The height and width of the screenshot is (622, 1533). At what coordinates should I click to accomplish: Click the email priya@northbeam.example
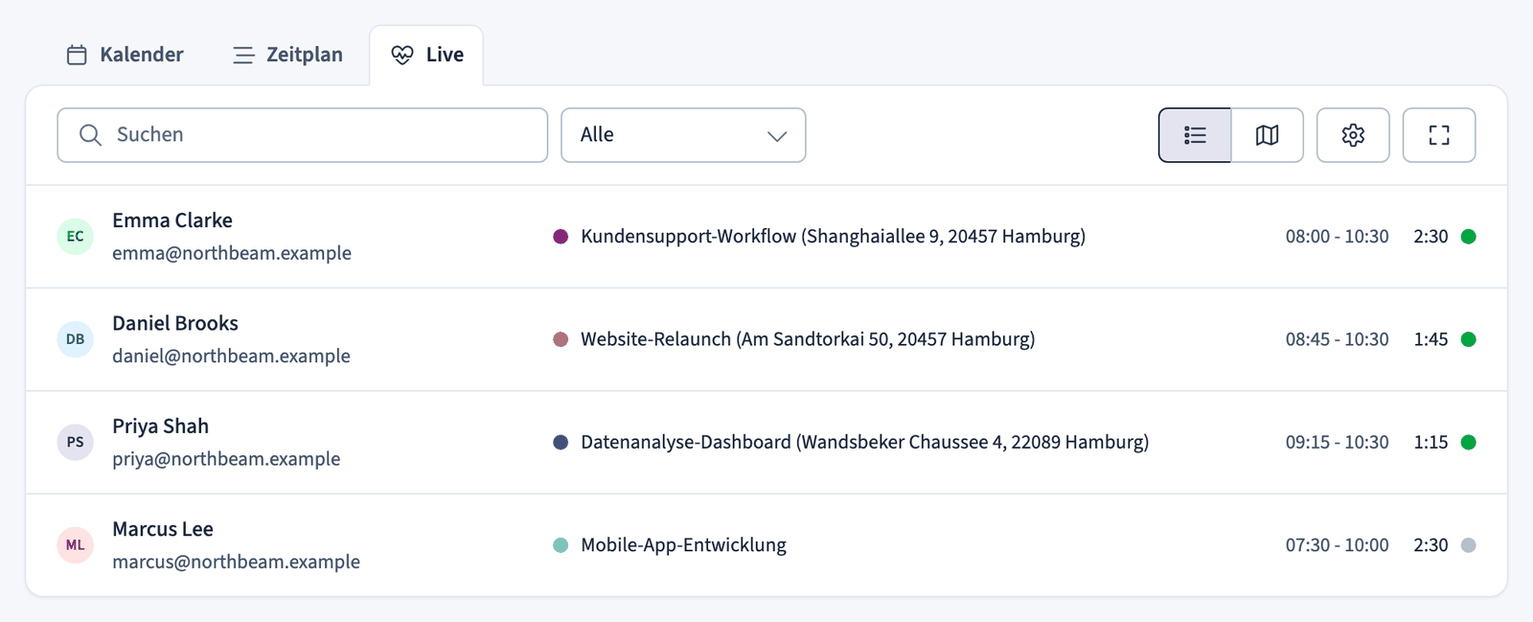click(226, 459)
